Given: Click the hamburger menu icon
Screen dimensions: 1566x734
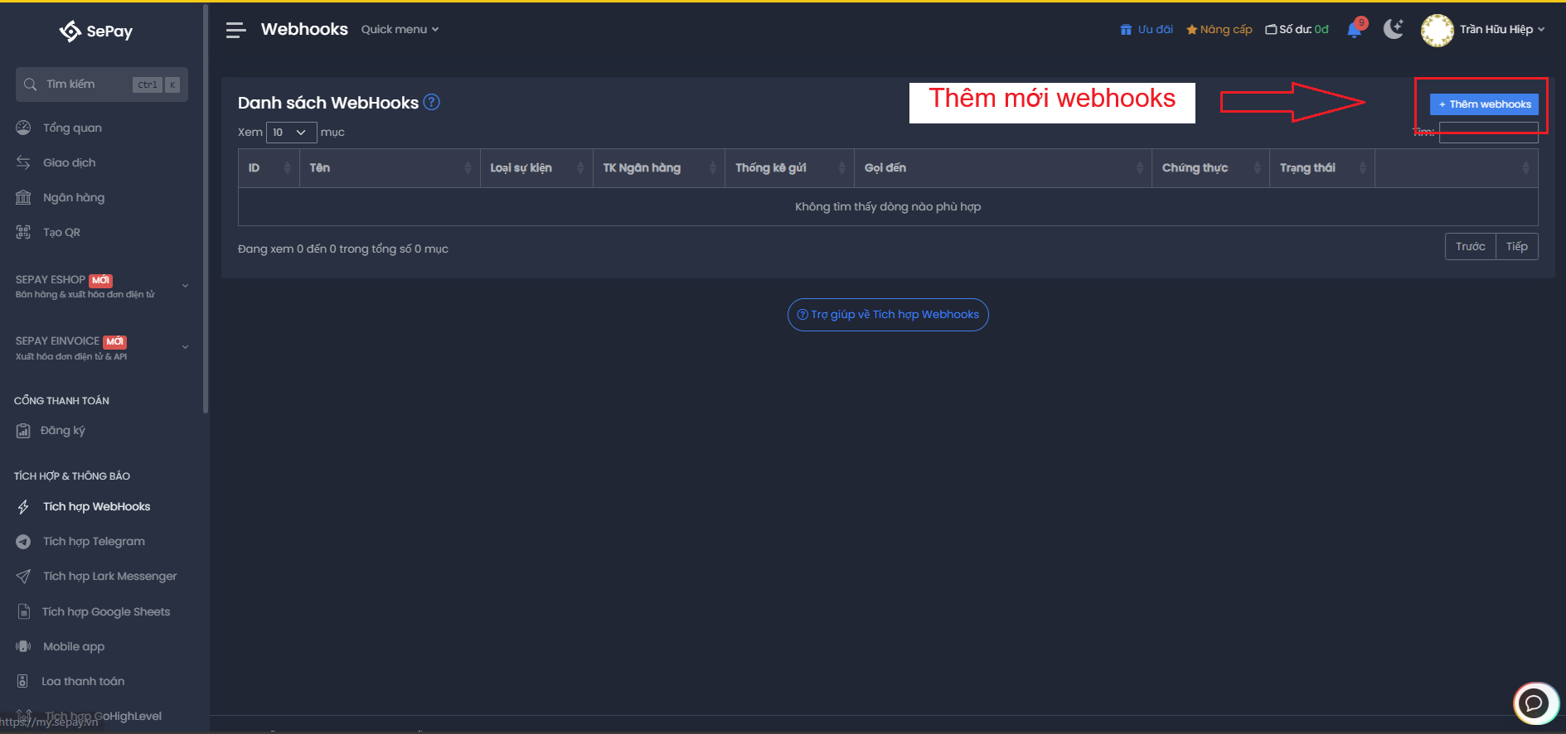Looking at the screenshot, I should click(235, 31).
